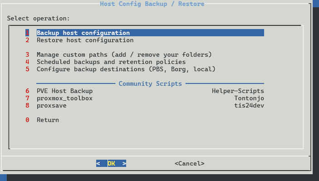Screen dimensions: 319x181
Task: Select proxsave community script
Action: pos(145,105)
